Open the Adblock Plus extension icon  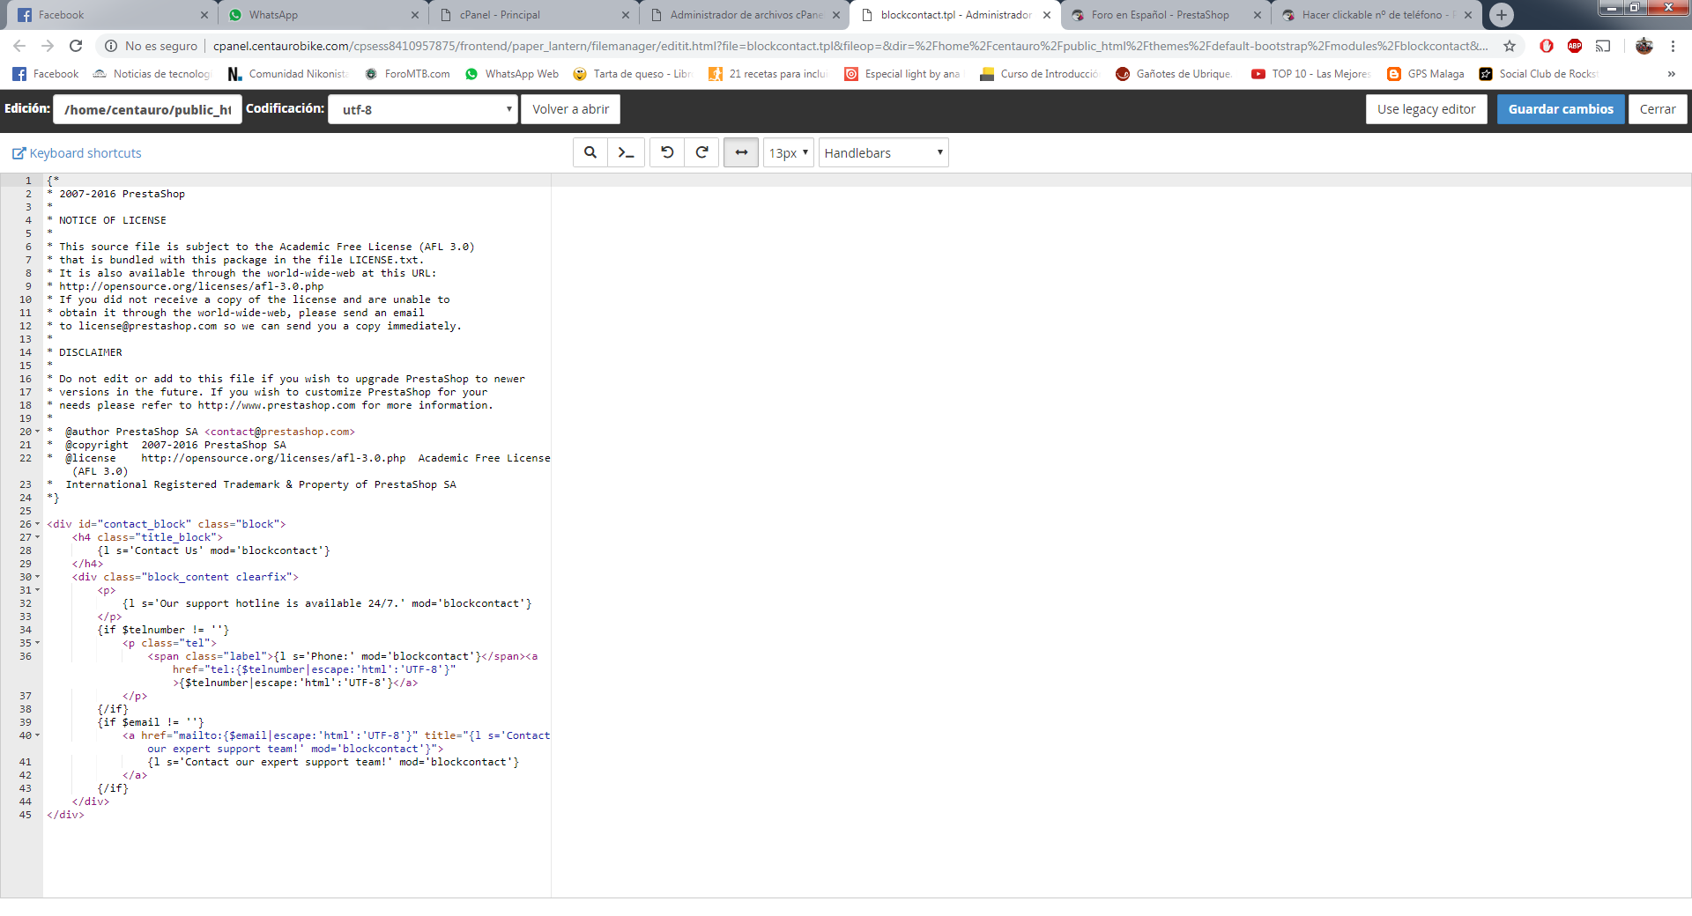click(1575, 46)
